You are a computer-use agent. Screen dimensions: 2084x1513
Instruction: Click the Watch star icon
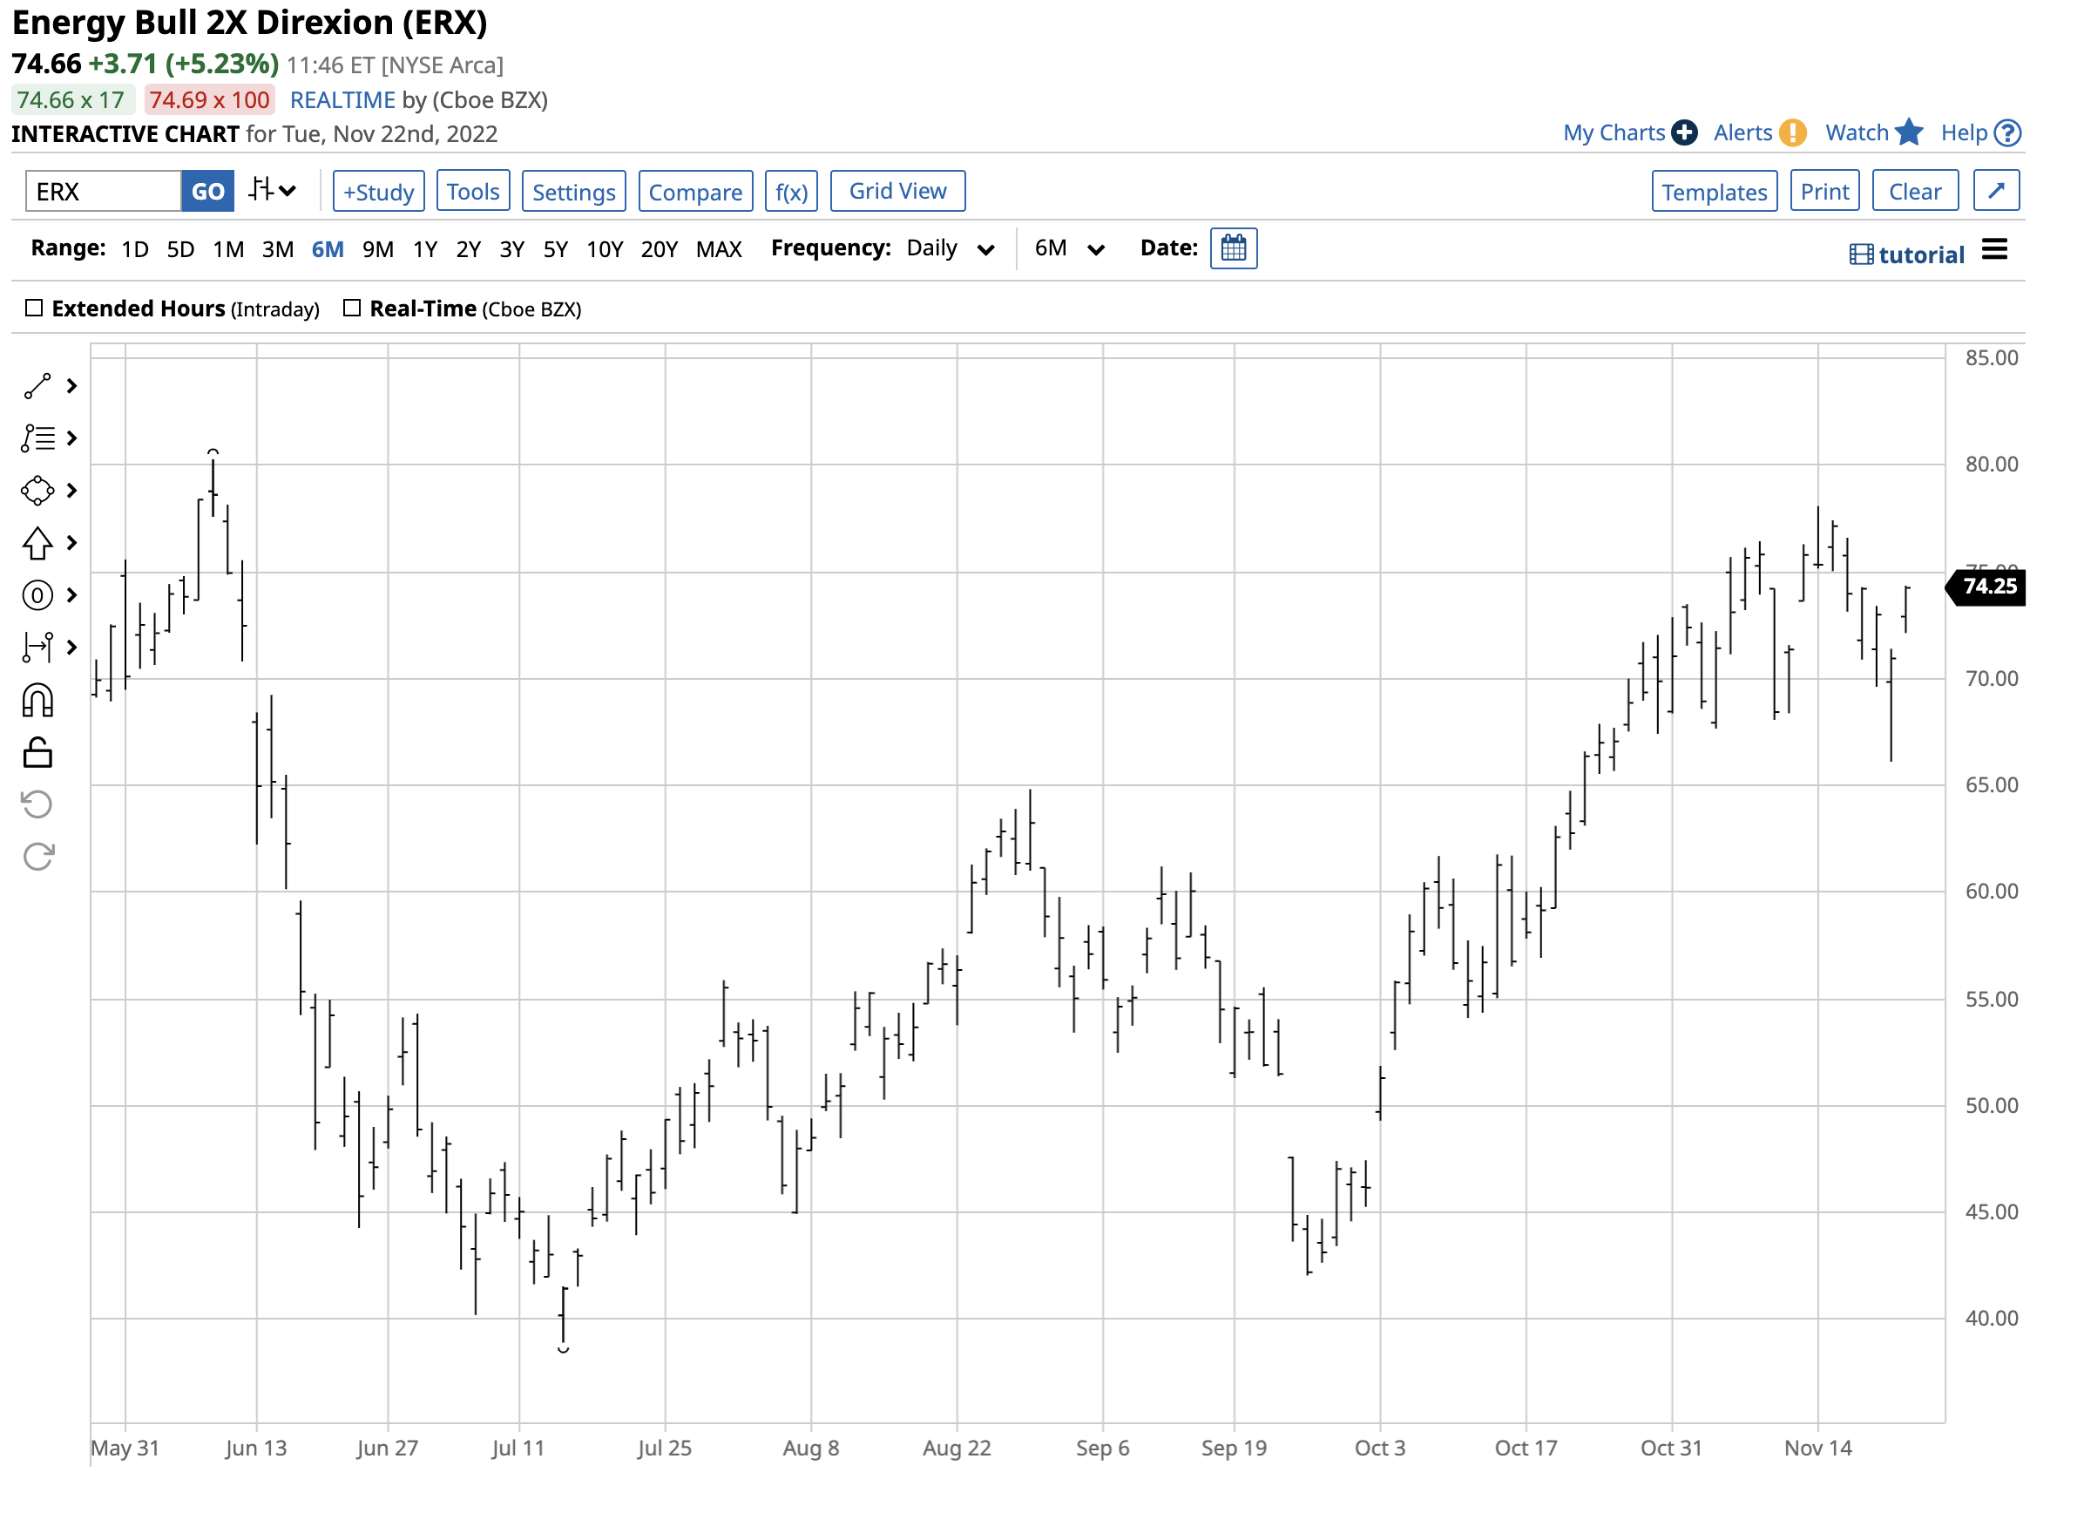pyautogui.click(x=1910, y=132)
